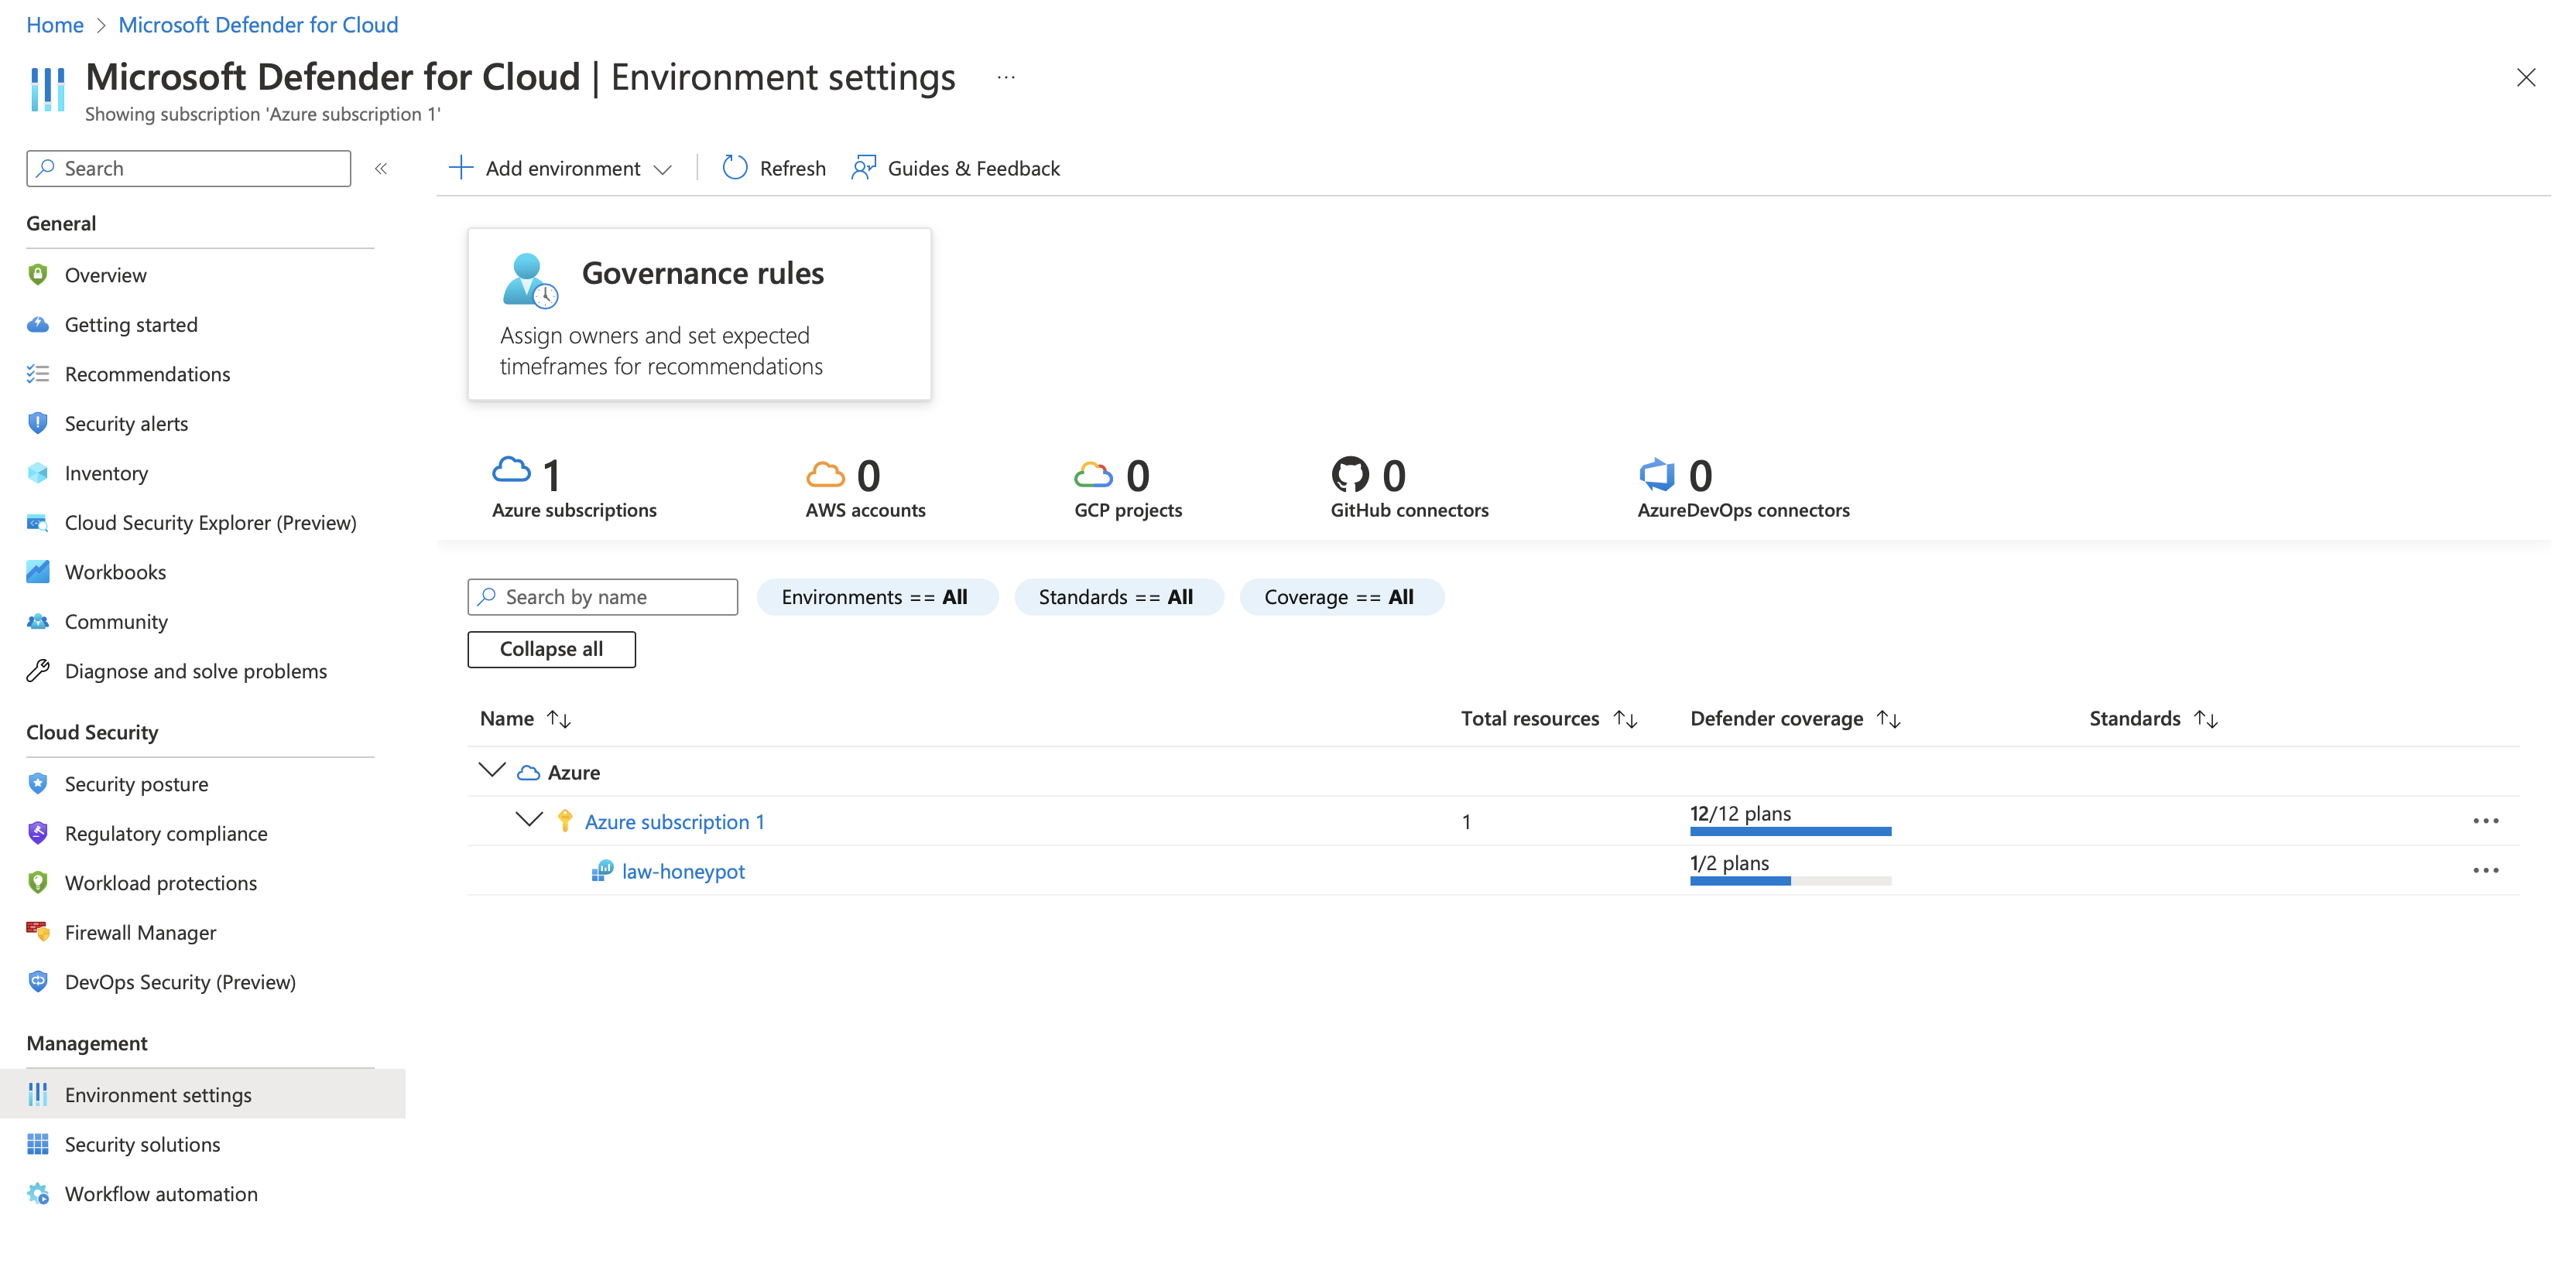Click the 1/2 plans coverage bar

[x=1790, y=880]
